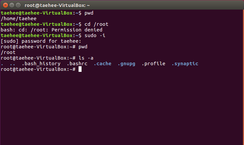Click the 'sudo -i' command text
Viewport: 244px width, 145px height.
95,35
